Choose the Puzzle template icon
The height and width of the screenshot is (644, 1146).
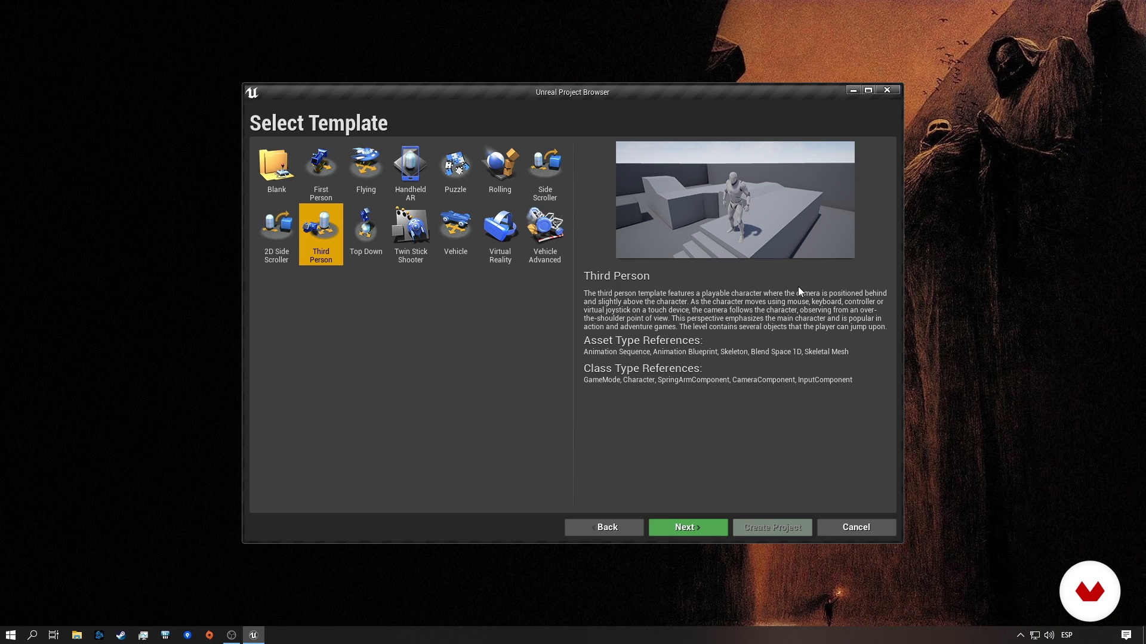pos(455,165)
